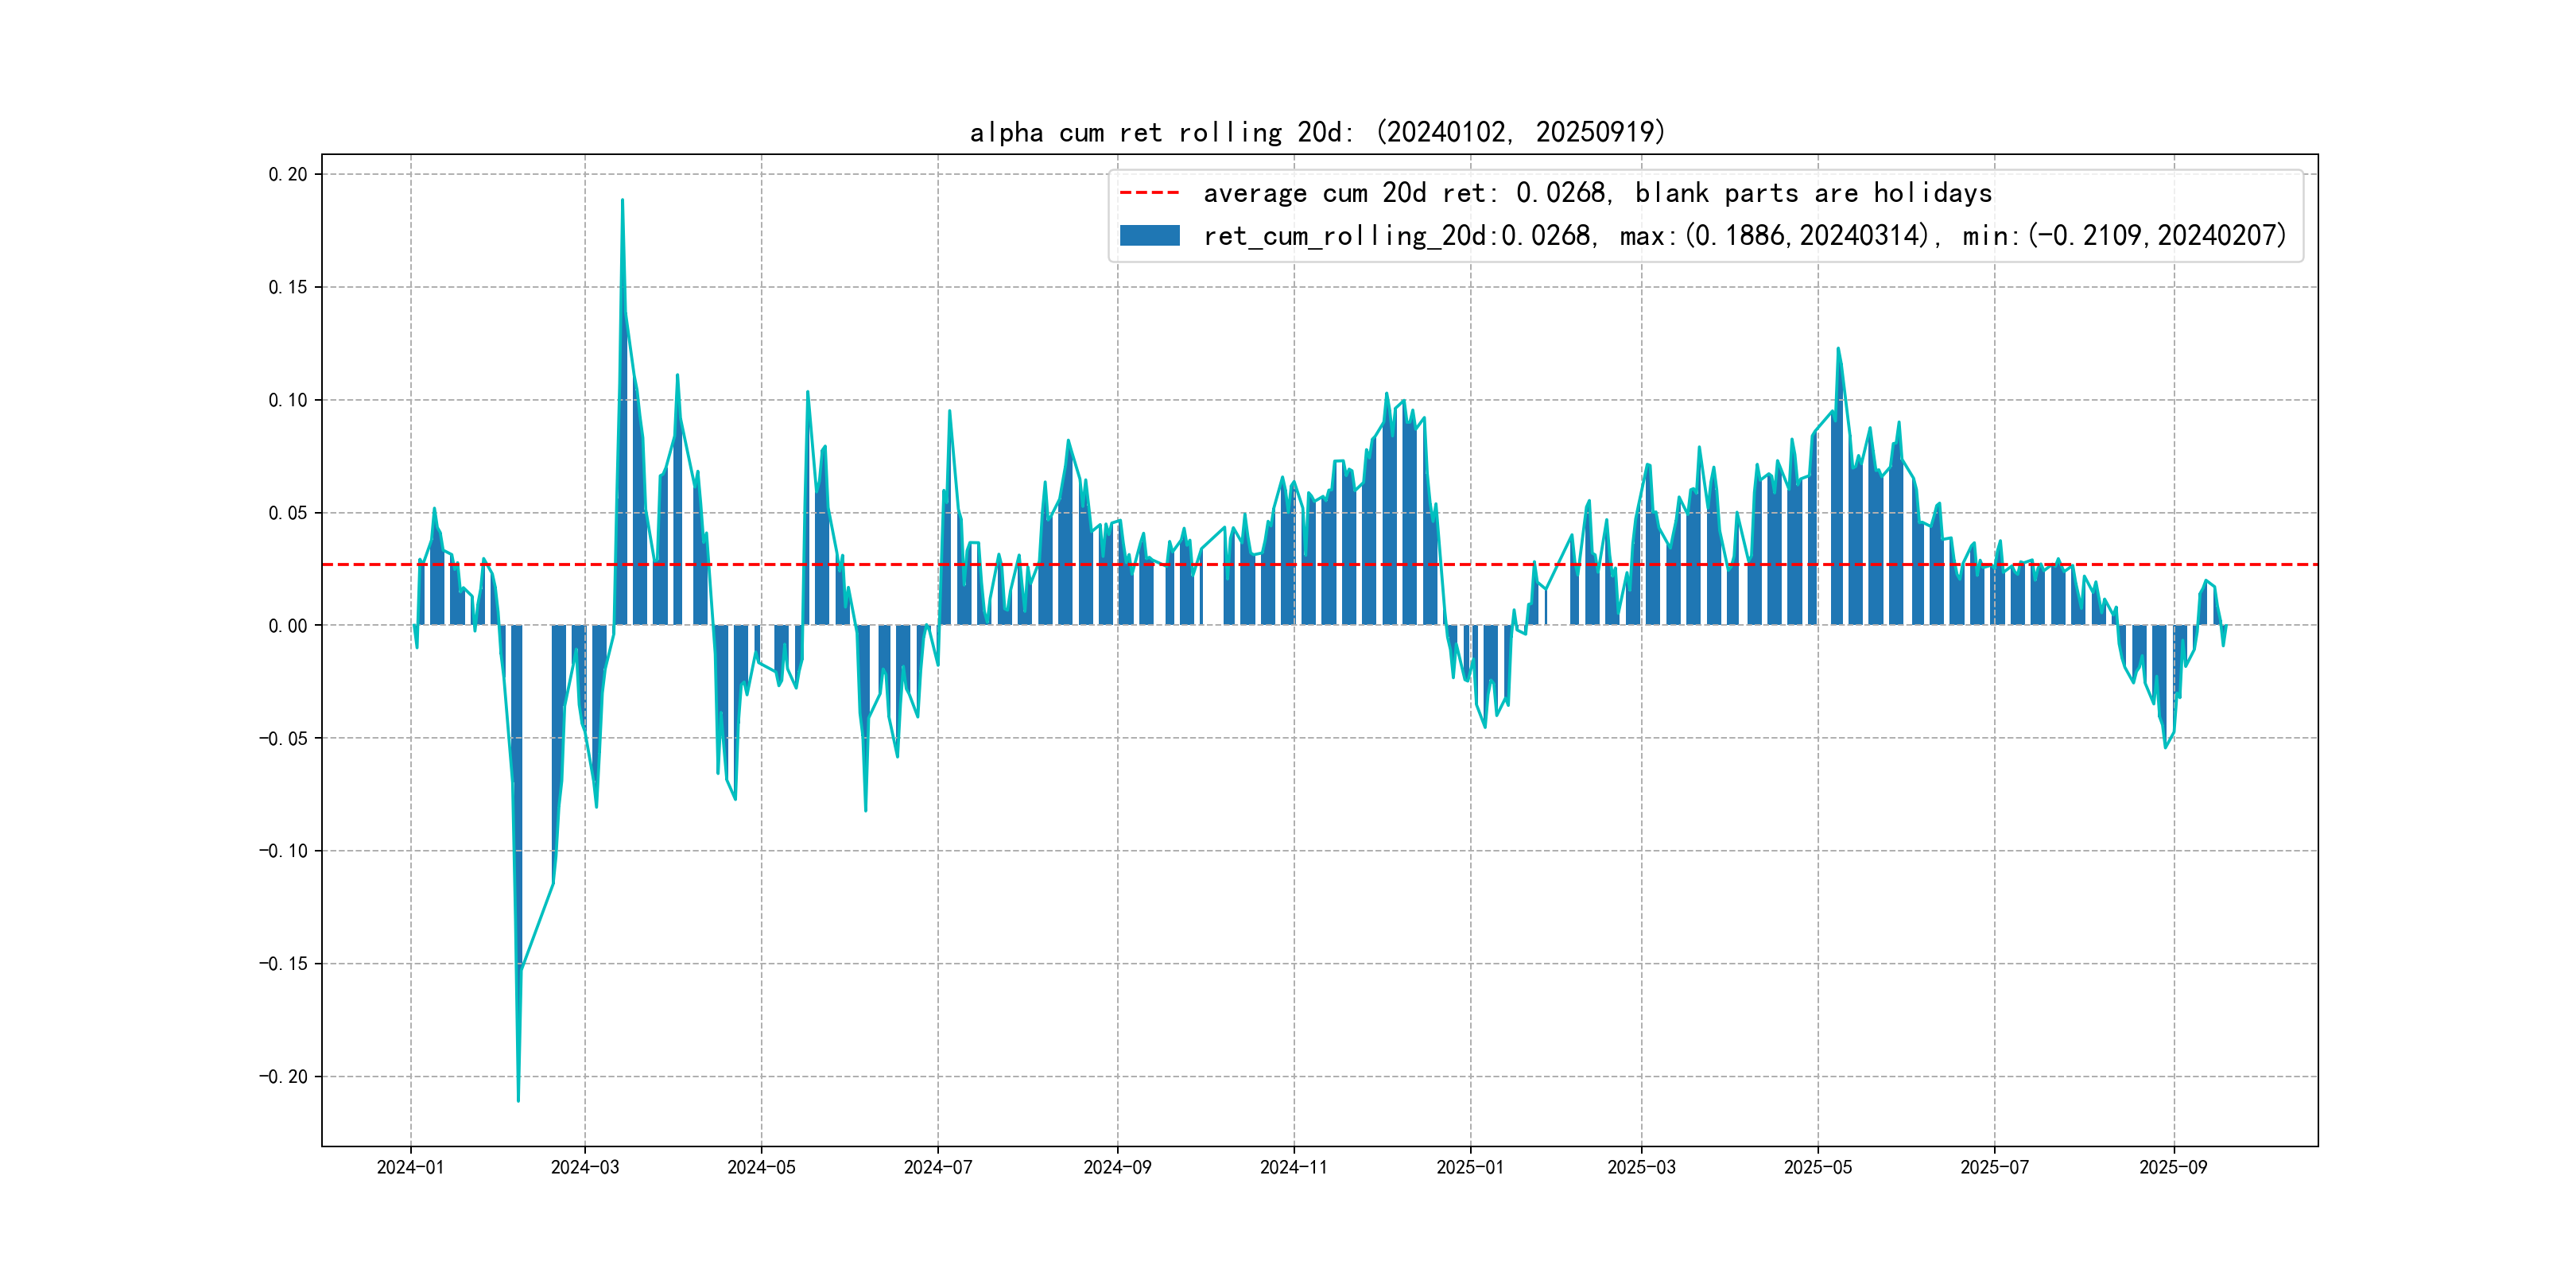2576x1288 pixels.
Task: Click the 2024-01 x-axis tick label
Action: (x=410, y=1167)
